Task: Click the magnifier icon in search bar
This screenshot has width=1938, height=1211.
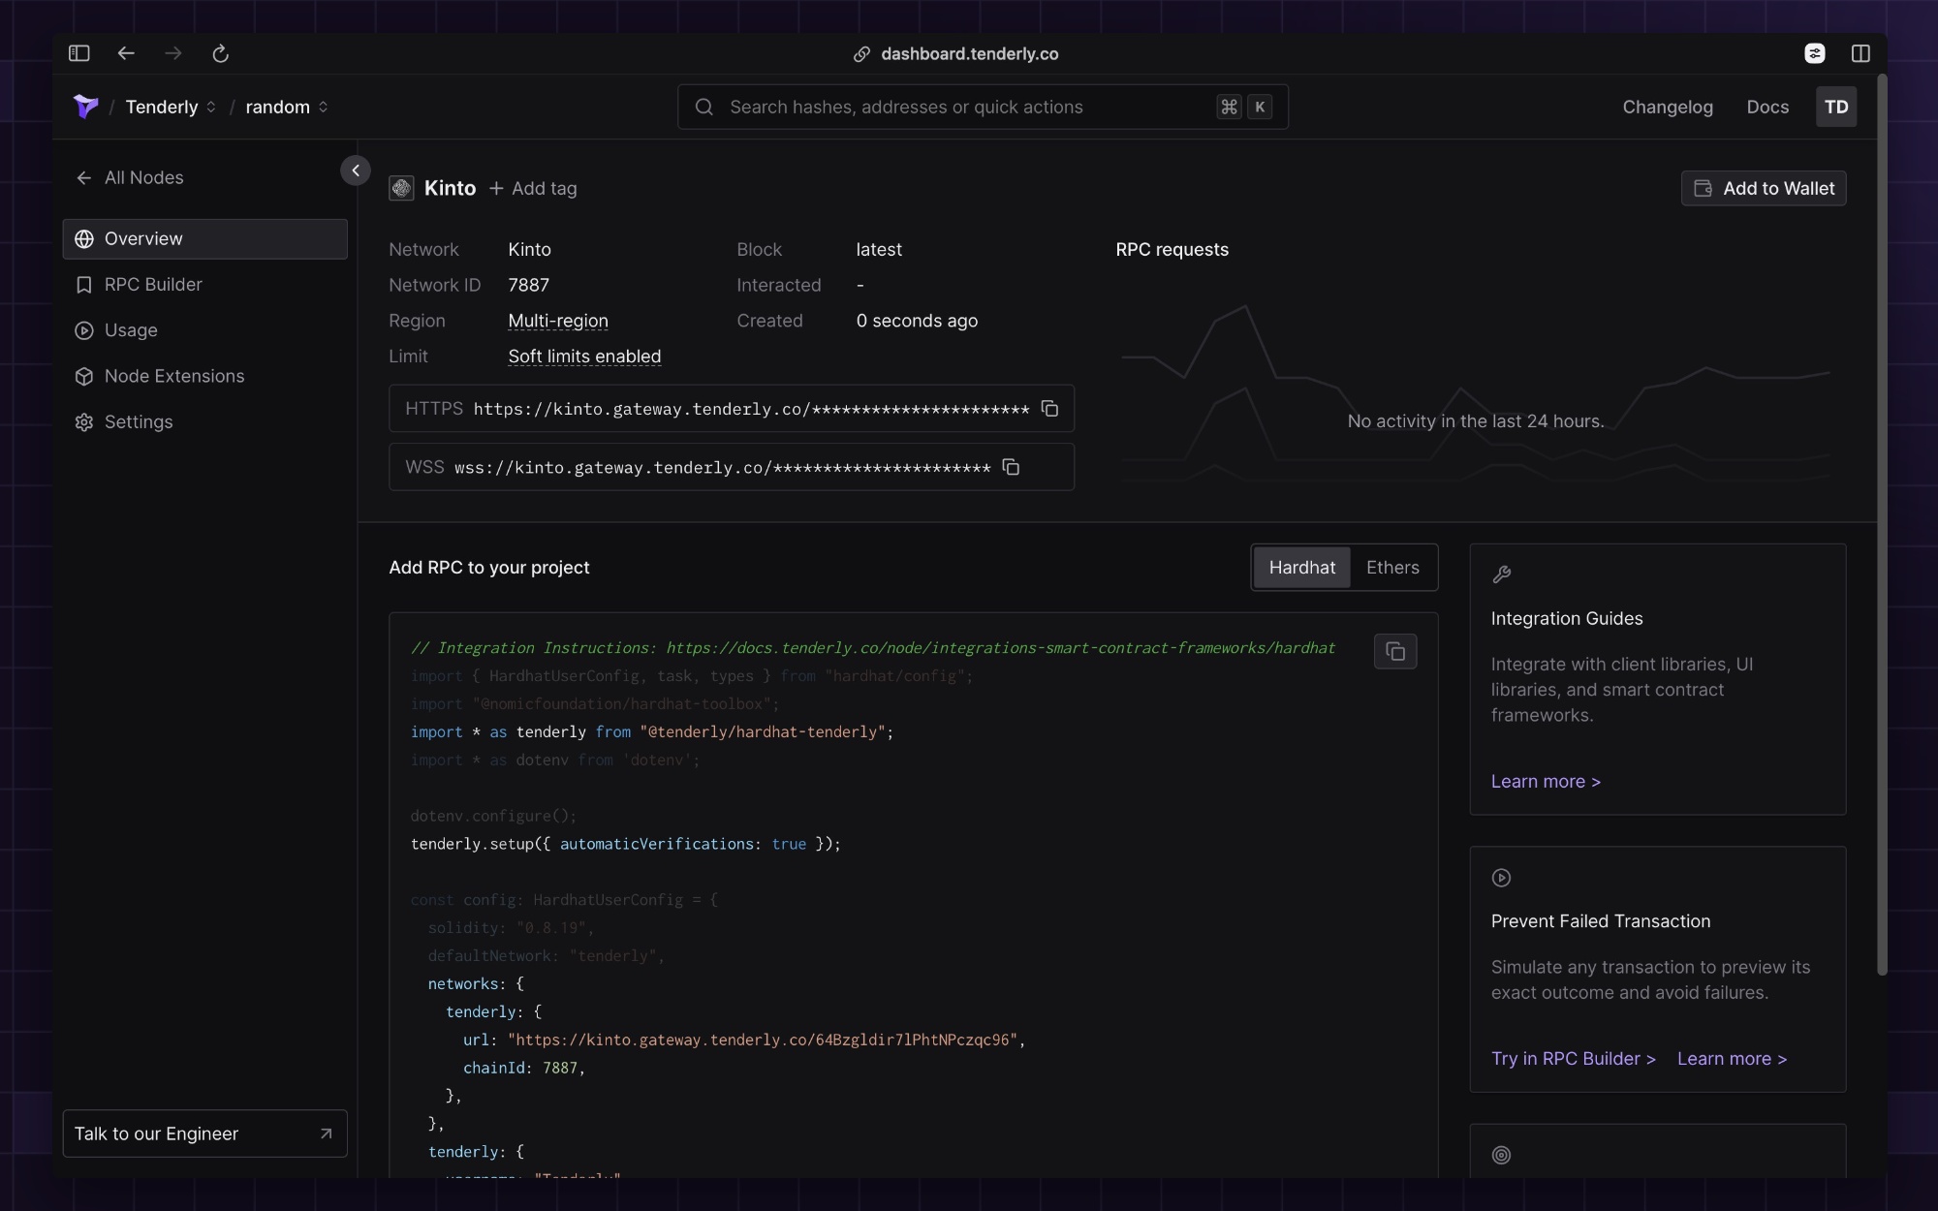Action: pyautogui.click(x=704, y=107)
